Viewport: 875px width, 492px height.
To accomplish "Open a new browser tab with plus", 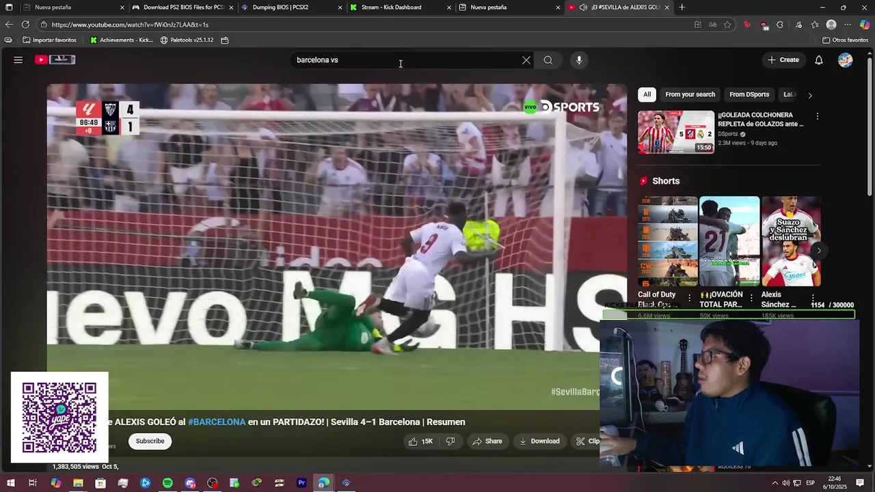I will pos(682,8).
